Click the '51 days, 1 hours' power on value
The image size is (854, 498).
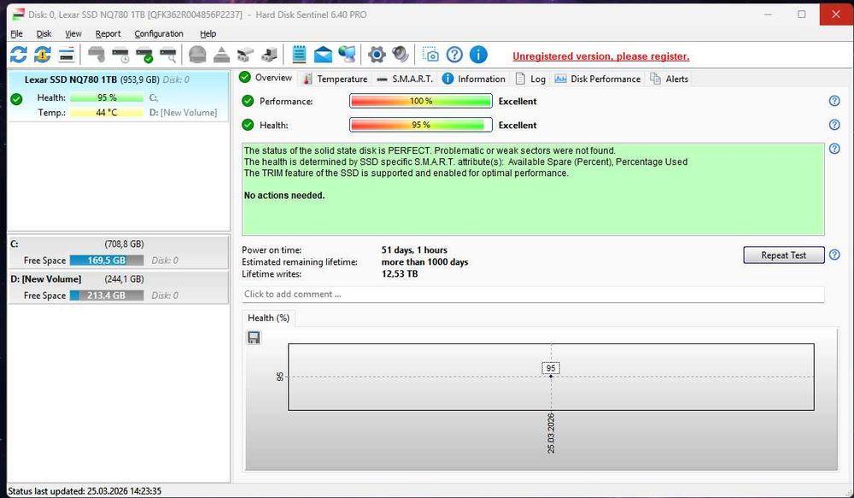(x=414, y=250)
